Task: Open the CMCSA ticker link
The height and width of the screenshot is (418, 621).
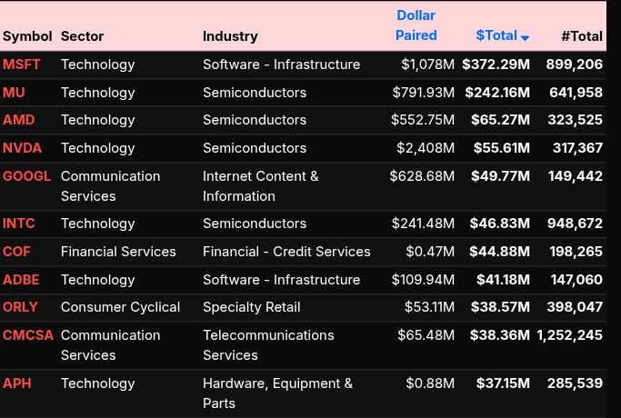Action: click(28, 335)
